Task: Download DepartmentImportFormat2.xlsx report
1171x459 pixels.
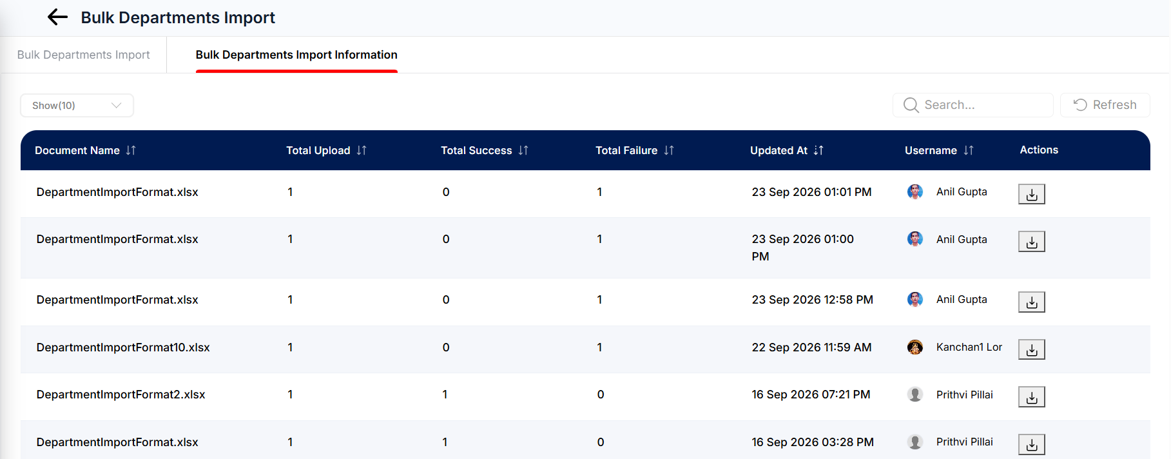Action: (1032, 397)
